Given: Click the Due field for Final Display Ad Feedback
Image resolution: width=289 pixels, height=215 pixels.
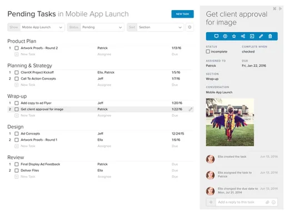Looking at the screenshot, I should [x=175, y=164].
